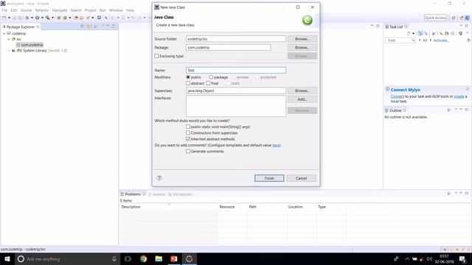Image resolution: width=472 pixels, height=265 pixels.
Task: Click the Open Perspective icon near Quick Access
Action: pos(454,18)
